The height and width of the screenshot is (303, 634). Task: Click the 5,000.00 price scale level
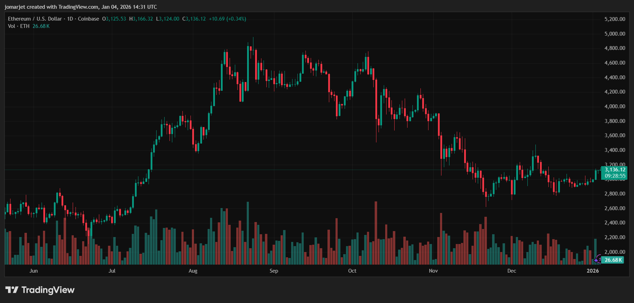(x=615, y=34)
